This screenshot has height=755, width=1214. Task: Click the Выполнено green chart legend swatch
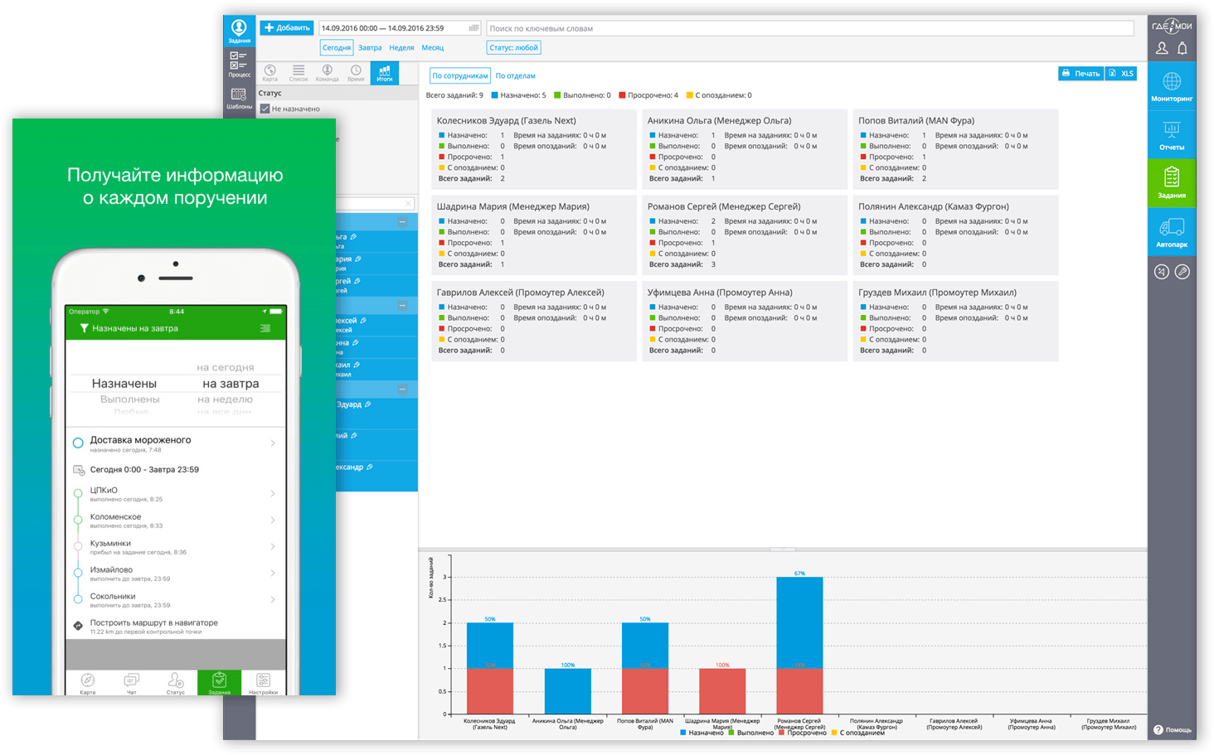pyautogui.click(x=731, y=733)
